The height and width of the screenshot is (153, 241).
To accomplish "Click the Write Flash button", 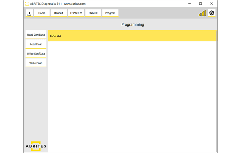I will 36,63.
